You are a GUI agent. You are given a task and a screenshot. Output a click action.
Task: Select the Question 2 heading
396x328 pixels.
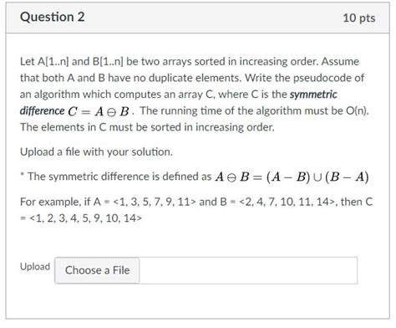52,18
